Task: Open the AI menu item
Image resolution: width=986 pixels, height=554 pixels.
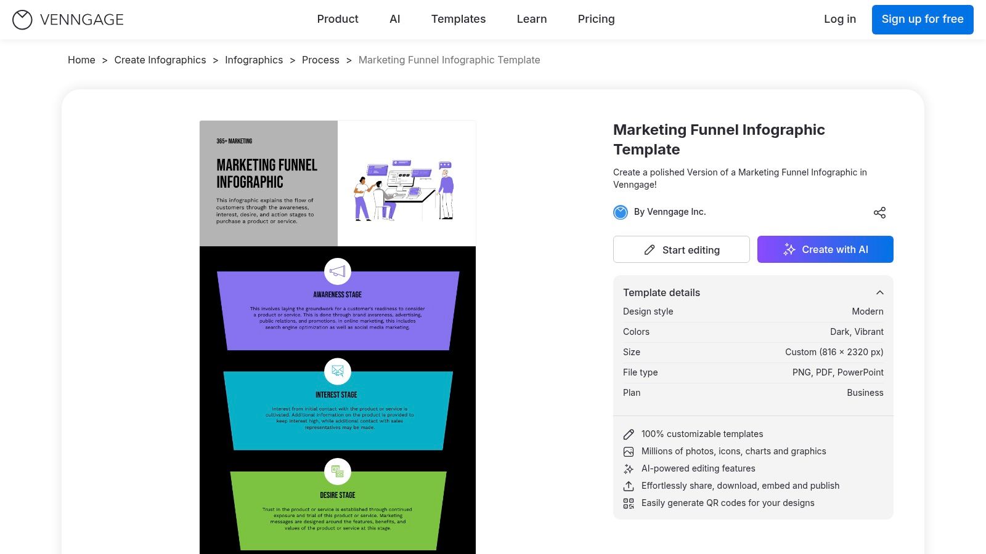Action: click(x=394, y=19)
